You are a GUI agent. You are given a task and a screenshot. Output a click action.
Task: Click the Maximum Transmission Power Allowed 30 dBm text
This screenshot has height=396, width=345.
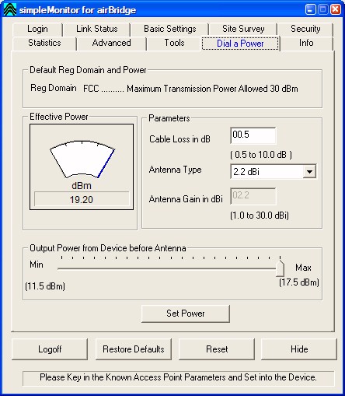(x=212, y=89)
